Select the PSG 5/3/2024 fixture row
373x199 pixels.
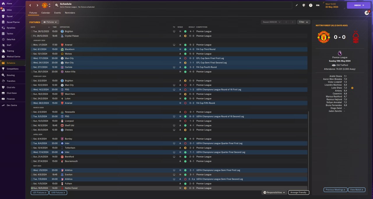click(169, 116)
